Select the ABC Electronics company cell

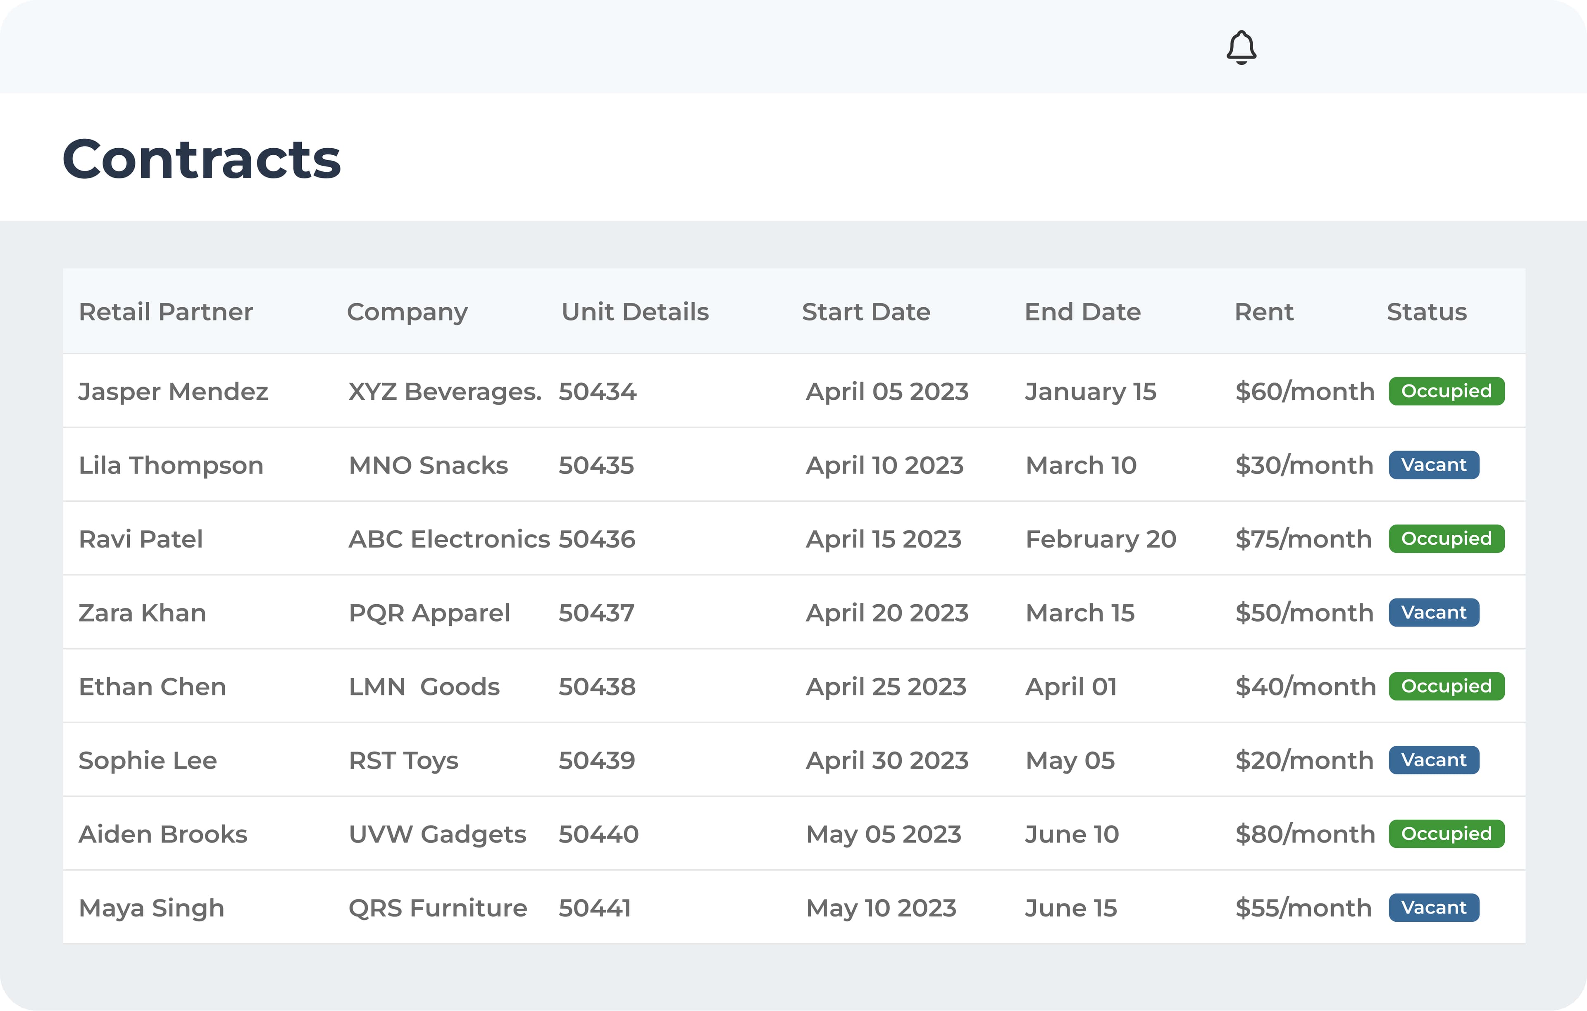[x=449, y=539]
